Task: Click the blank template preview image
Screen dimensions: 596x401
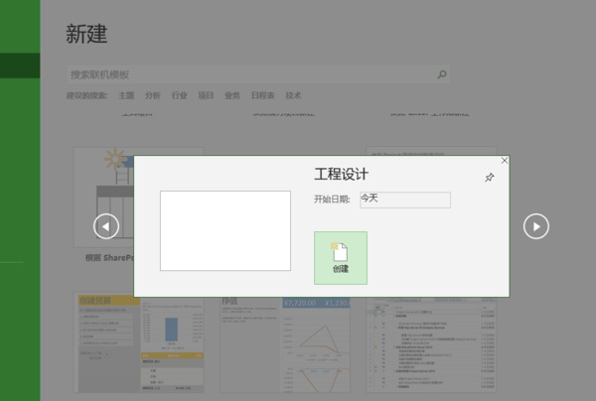Action: tap(225, 230)
